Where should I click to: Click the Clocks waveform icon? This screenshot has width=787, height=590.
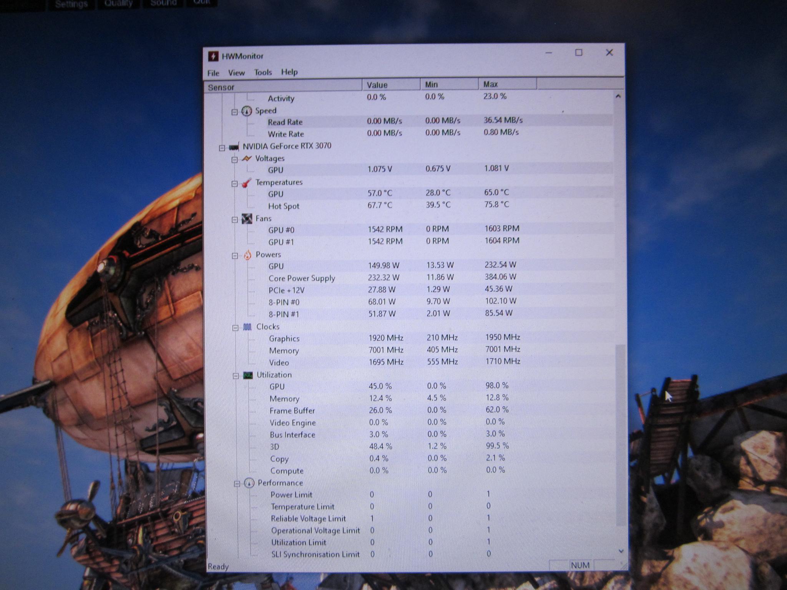(247, 327)
